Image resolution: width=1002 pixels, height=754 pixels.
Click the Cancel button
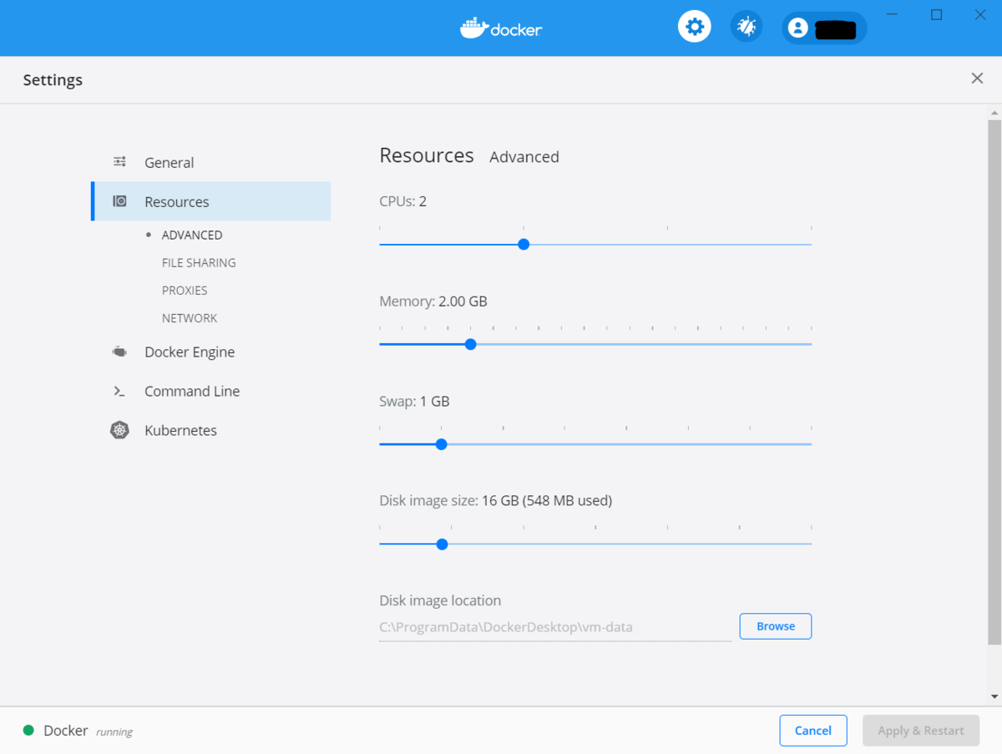click(x=813, y=731)
